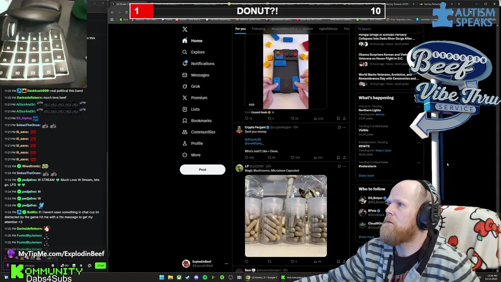Image resolution: width=501 pixels, height=282 pixels.
Task: Open the Magic Mushrooms capsules image
Action: pos(286,216)
